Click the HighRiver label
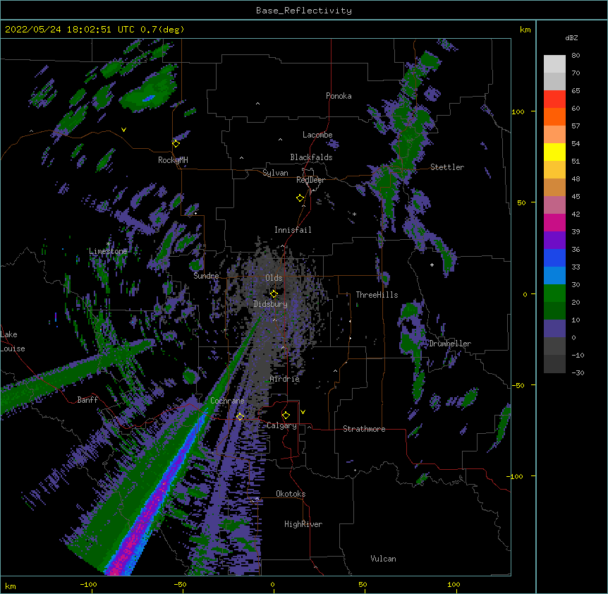Image resolution: width=608 pixels, height=594 pixels. click(303, 524)
